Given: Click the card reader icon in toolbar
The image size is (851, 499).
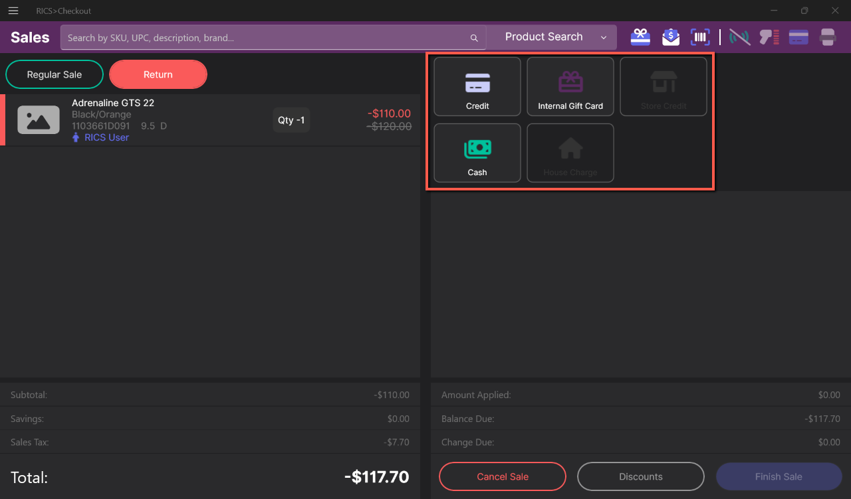Looking at the screenshot, I should pyautogui.click(x=798, y=37).
